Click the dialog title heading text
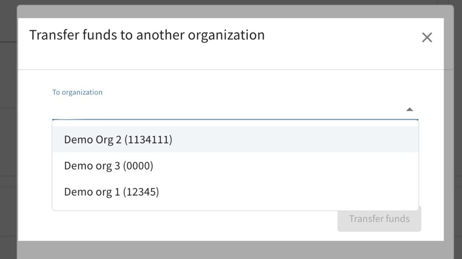The image size is (462, 259). pyautogui.click(x=147, y=35)
